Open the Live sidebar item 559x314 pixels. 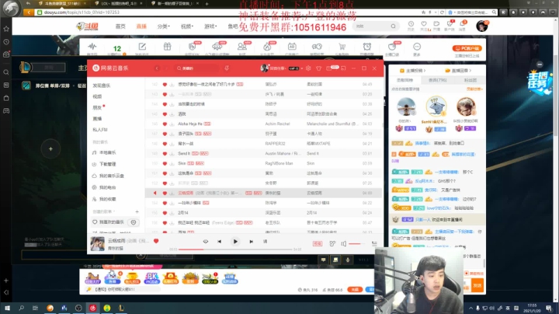pyautogui.click(x=97, y=118)
